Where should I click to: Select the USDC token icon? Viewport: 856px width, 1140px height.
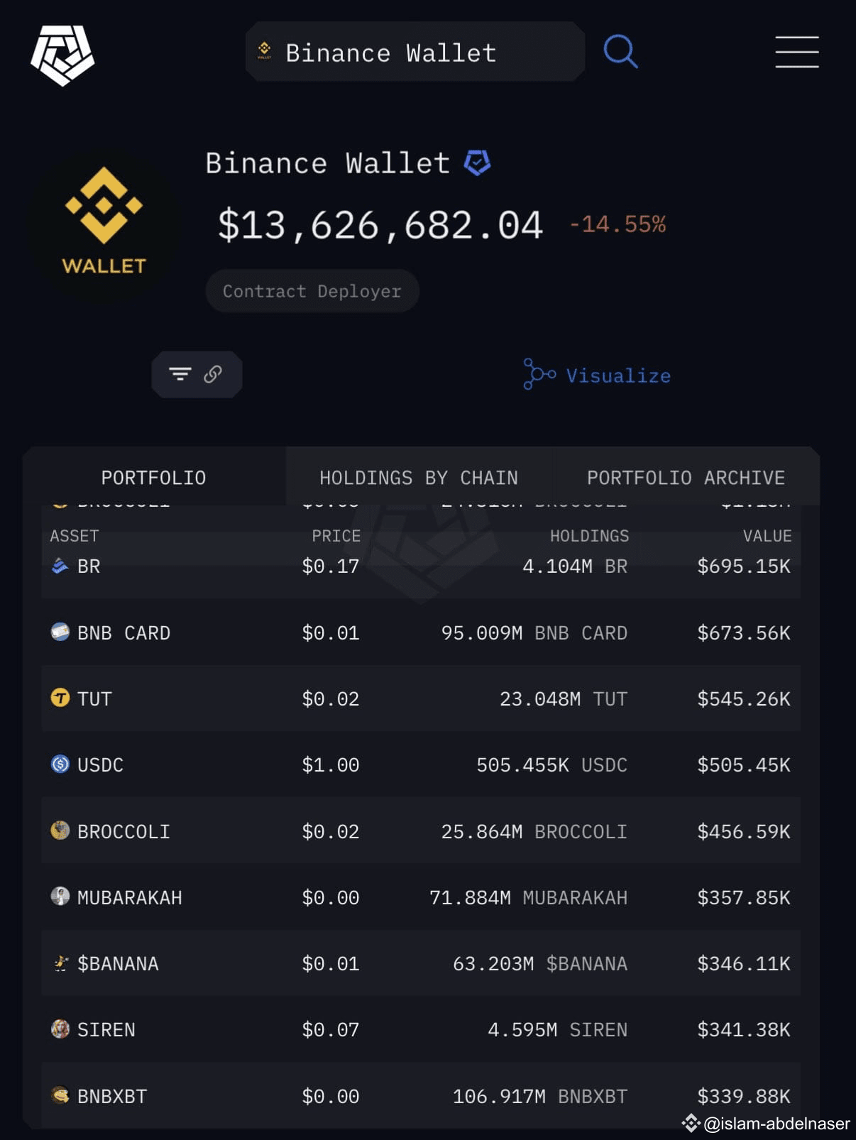(59, 764)
